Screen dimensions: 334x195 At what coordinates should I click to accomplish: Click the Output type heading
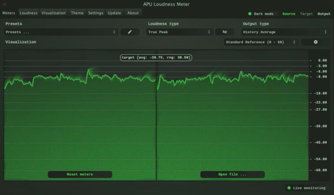pos(256,24)
